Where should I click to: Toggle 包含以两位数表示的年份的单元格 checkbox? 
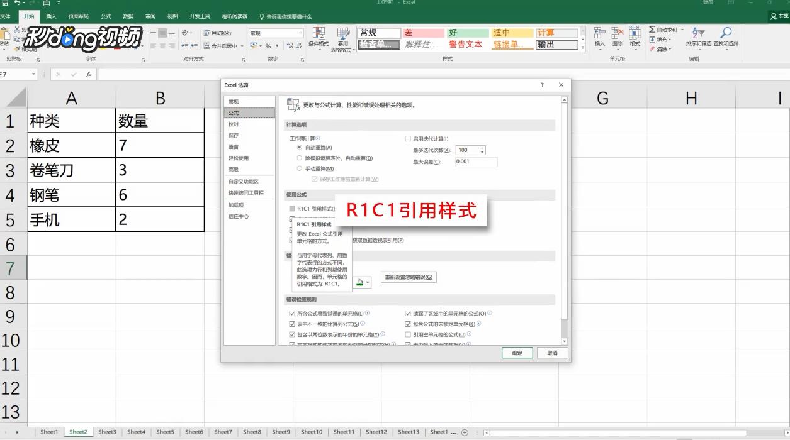click(292, 334)
